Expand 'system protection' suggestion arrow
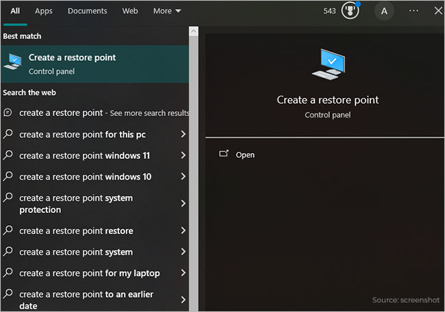Image resolution: width=445 pixels, height=312 pixels. point(183,203)
